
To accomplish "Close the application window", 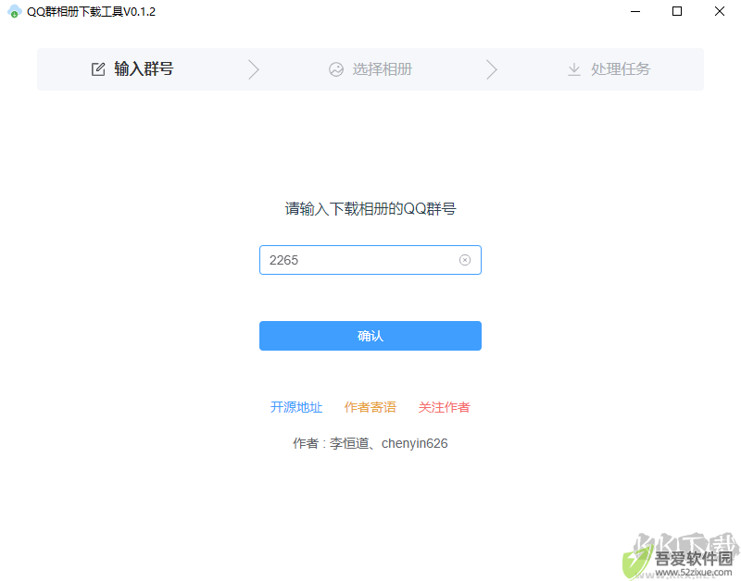I will tap(720, 11).
